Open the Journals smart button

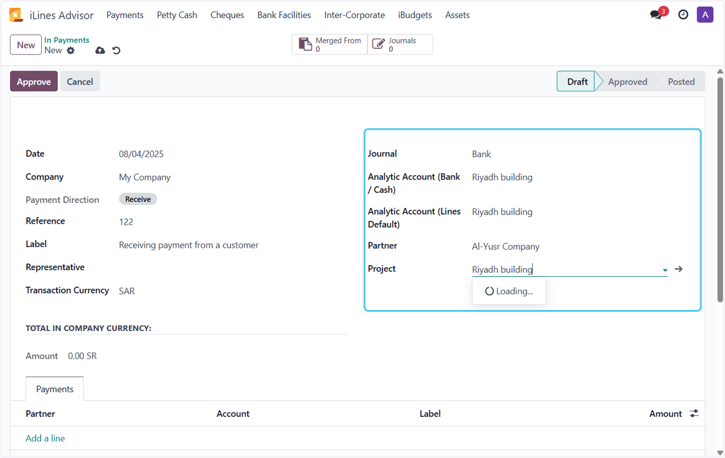click(x=400, y=45)
